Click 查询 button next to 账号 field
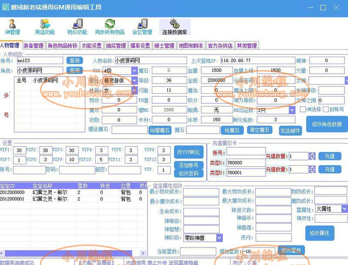Viewport: 348px width, 265px height. pos(74,61)
